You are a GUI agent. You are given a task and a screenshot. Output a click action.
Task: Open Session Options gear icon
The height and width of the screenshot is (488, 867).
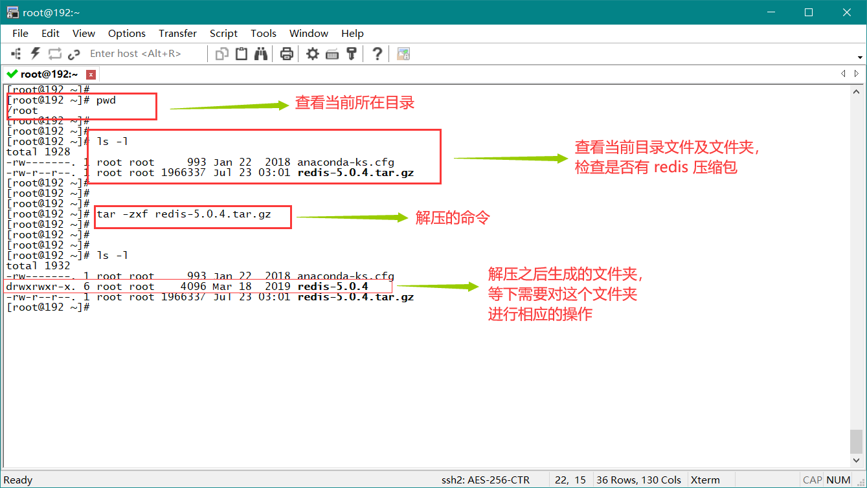pyautogui.click(x=313, y=54)
